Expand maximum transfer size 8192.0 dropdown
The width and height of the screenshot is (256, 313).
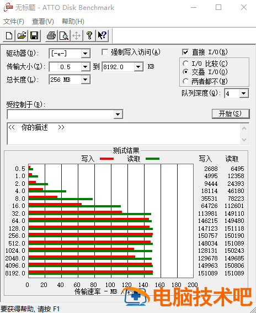pyautogui.click(x=138, y=67)
